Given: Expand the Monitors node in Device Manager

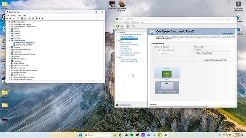Looking at the screenshot, I should (9, 56).
